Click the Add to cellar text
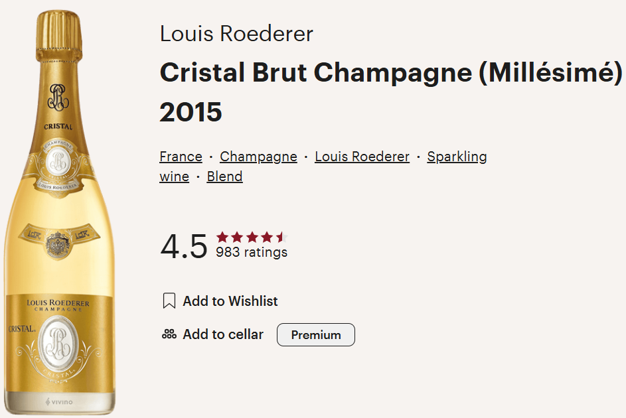Image resolution: width=626 pixels, height=418 pixels. (223, 334)
